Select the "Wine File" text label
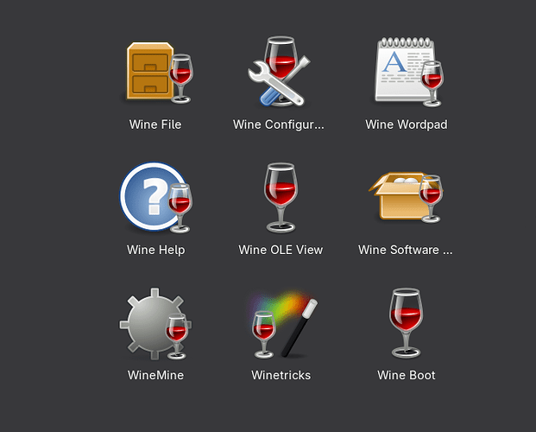Image resolution: width=536 pixels, height=432 pixels. tap(155, 124)
